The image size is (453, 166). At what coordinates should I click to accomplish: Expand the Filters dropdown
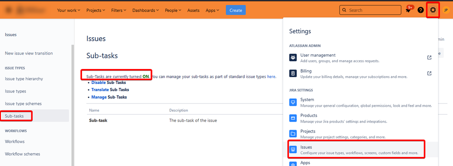point(119,10)
